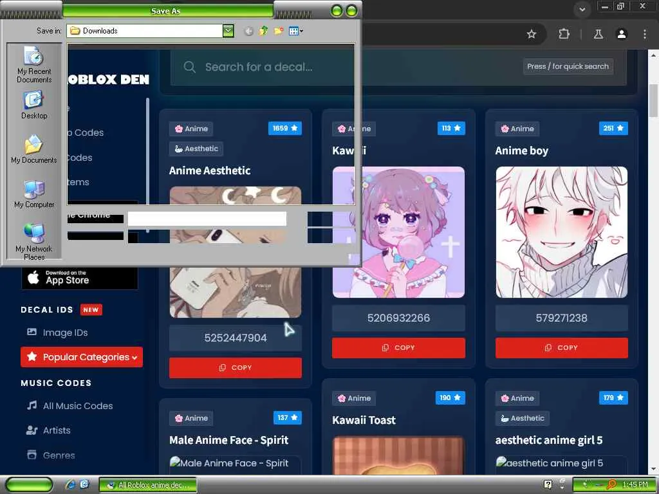This screenshot has height=494, width=659.
Task: Open Chrome three-dot menu
Action: [645, 34]
